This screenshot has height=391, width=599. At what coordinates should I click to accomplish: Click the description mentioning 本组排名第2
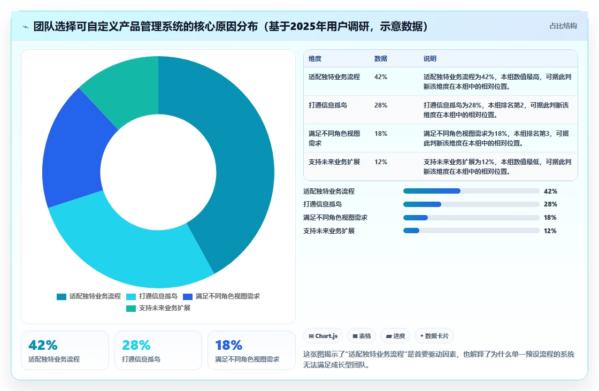pos(496,110)
